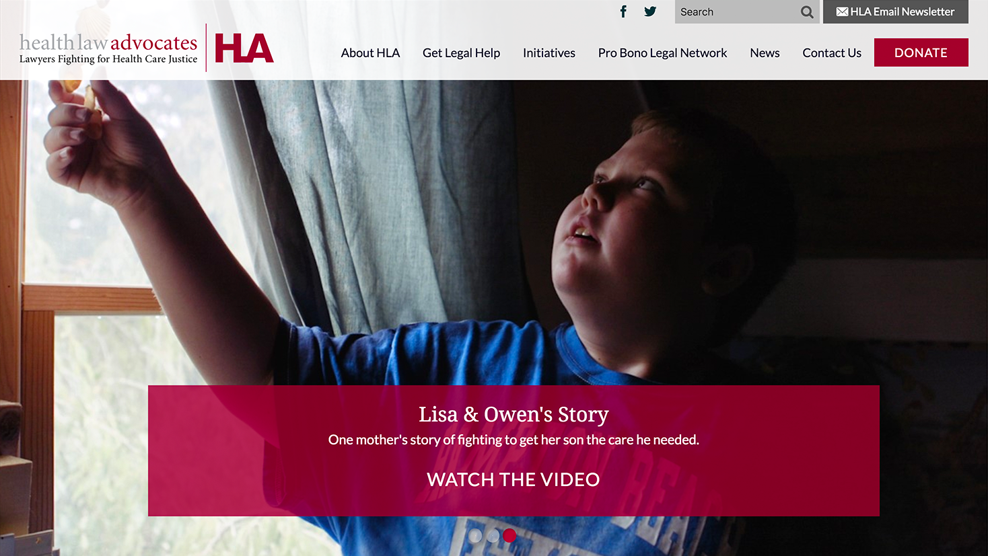Open the Contact Us page

coord(832,52)
